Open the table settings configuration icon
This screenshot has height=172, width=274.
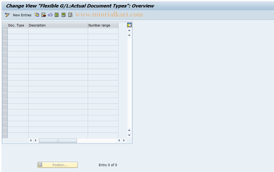point(129,25)
